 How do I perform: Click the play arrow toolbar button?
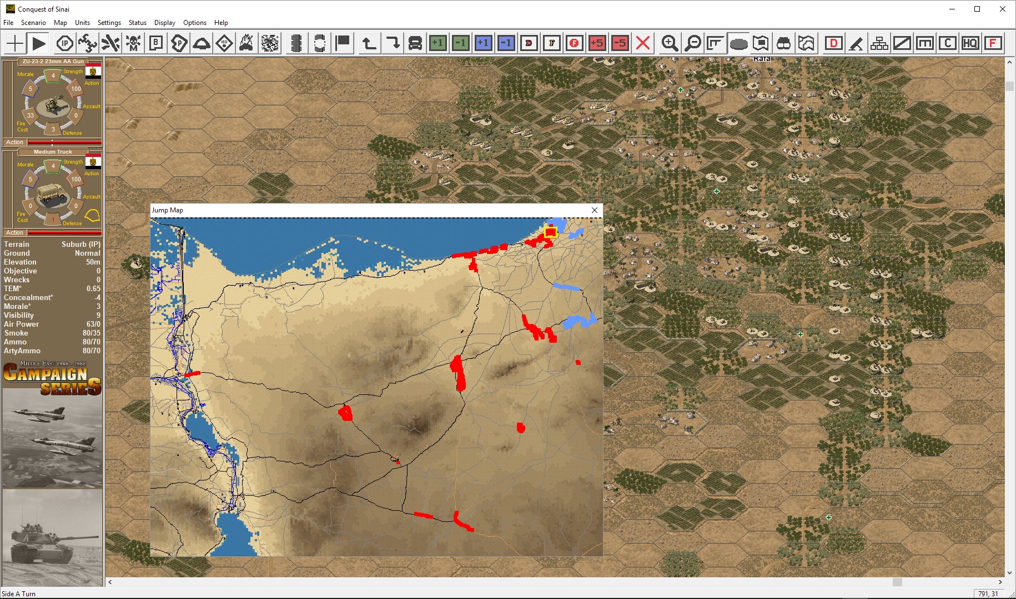click(x=39, y=43)
